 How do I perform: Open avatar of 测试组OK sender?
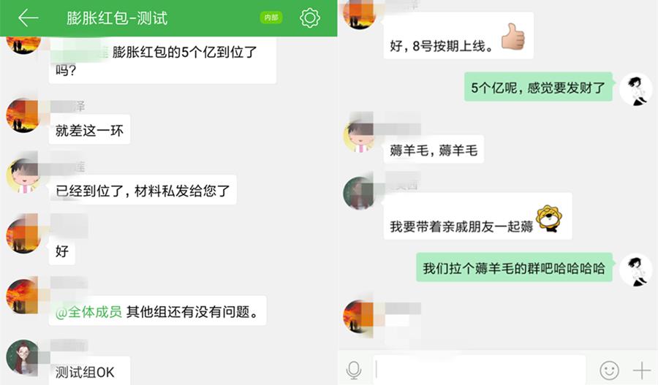[x=23, y=357]
